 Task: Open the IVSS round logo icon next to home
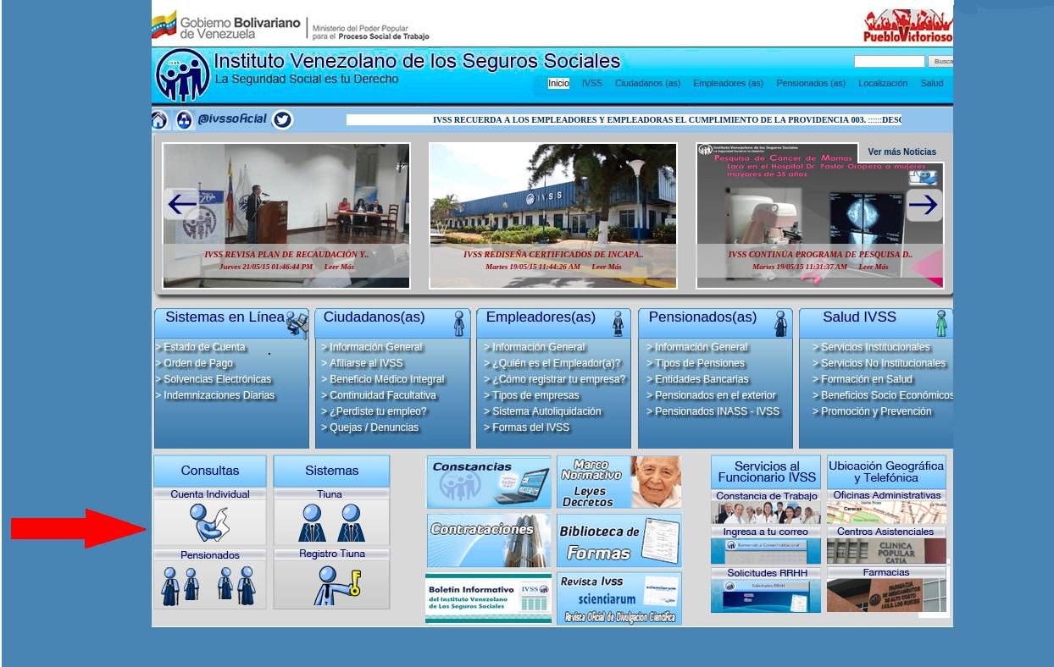tap(184, 120)
